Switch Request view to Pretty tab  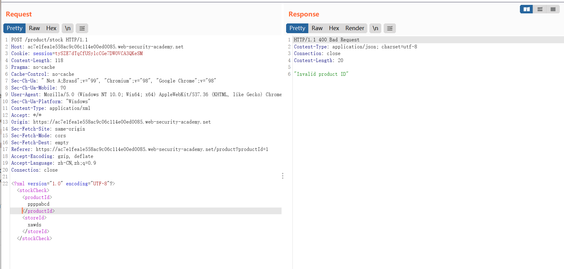click(15, 28)
